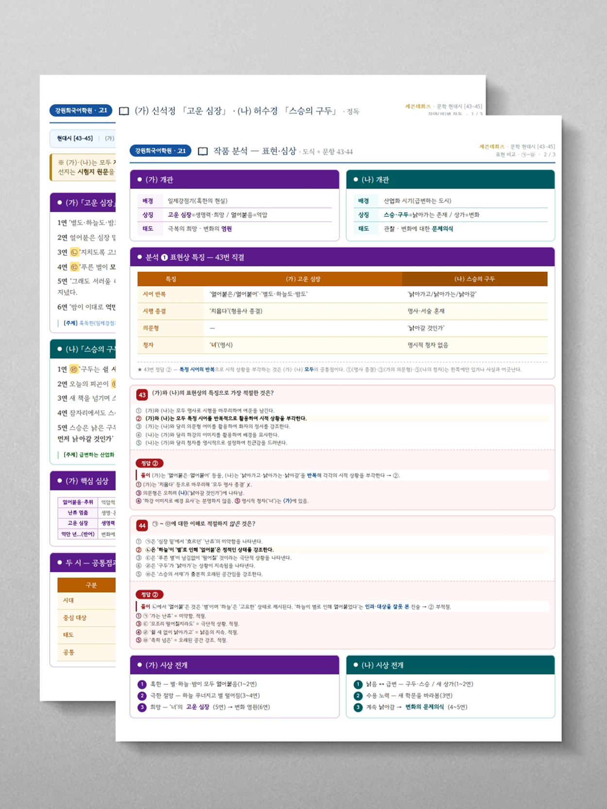Click the '정답 ②' badge under question 44
Screen dimensions: 607x809
coord(150,594)
